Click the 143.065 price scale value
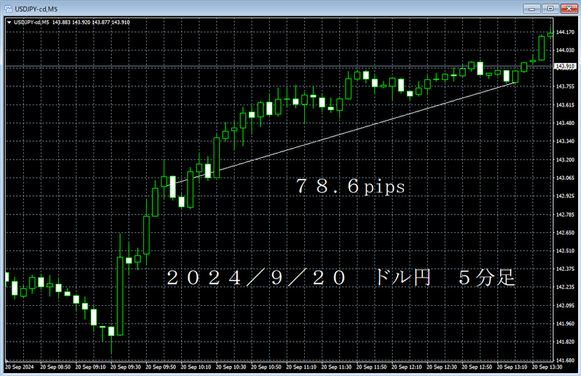This screenshot has height=376, width=581. [x=565, y=178]
